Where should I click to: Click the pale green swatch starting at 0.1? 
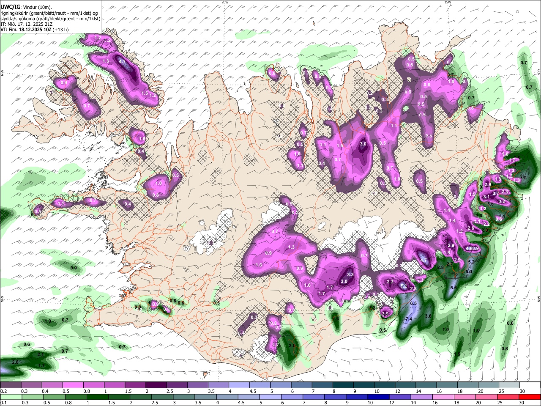point(11,397)
